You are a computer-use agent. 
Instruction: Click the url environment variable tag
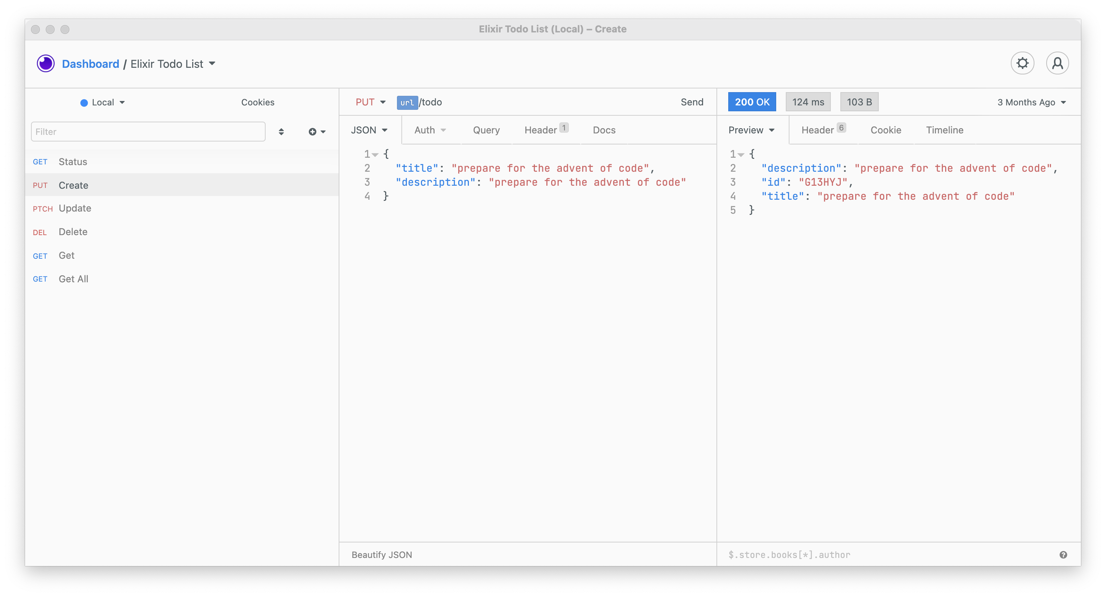407,102
